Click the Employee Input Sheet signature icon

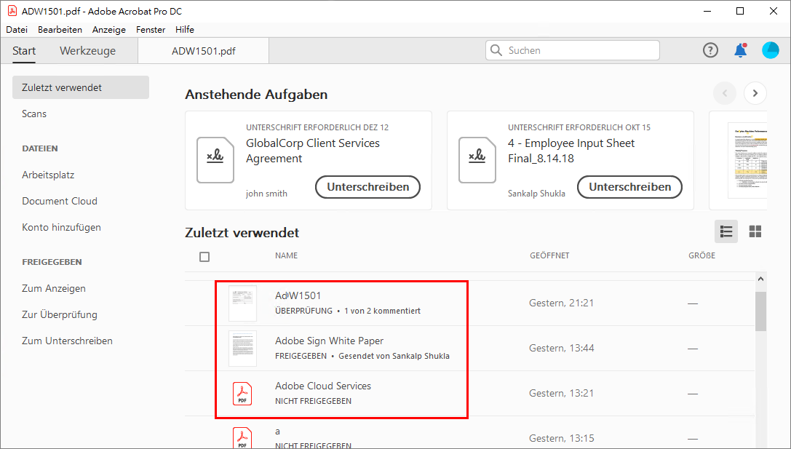(477, 160)
